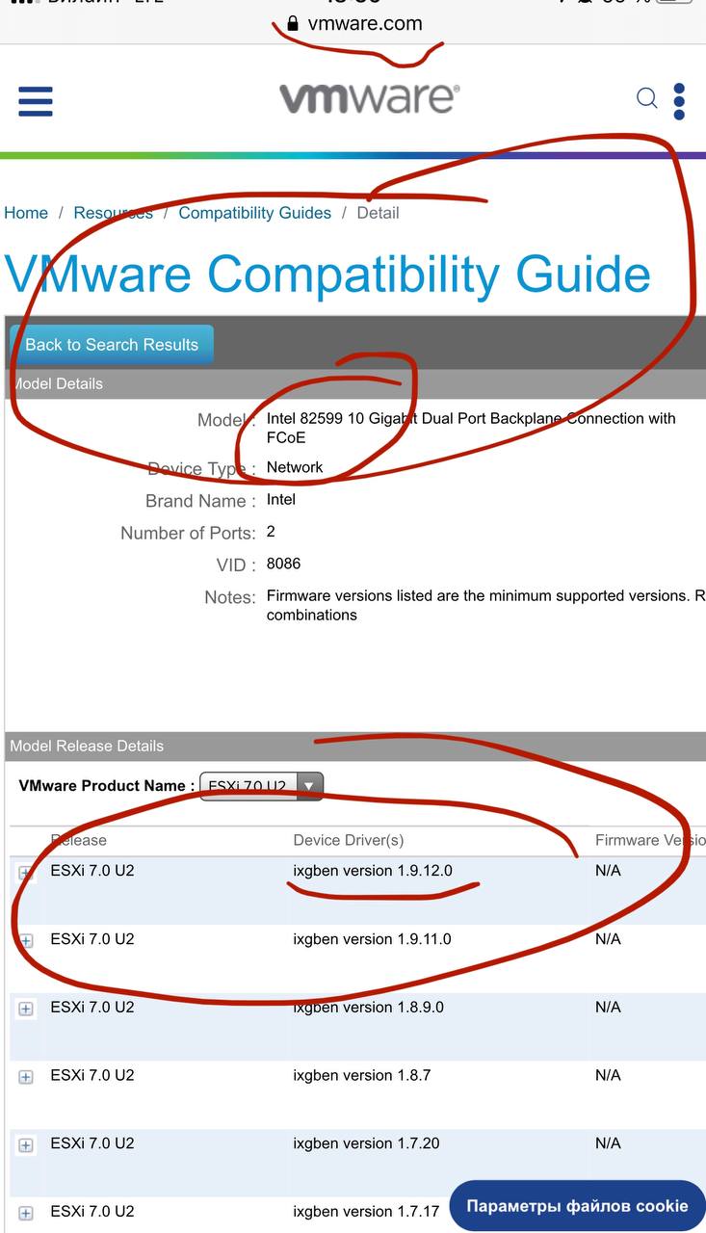
Task: Expand the ixgben version 1.7.20 row
Action: [x=26, y=1145]
